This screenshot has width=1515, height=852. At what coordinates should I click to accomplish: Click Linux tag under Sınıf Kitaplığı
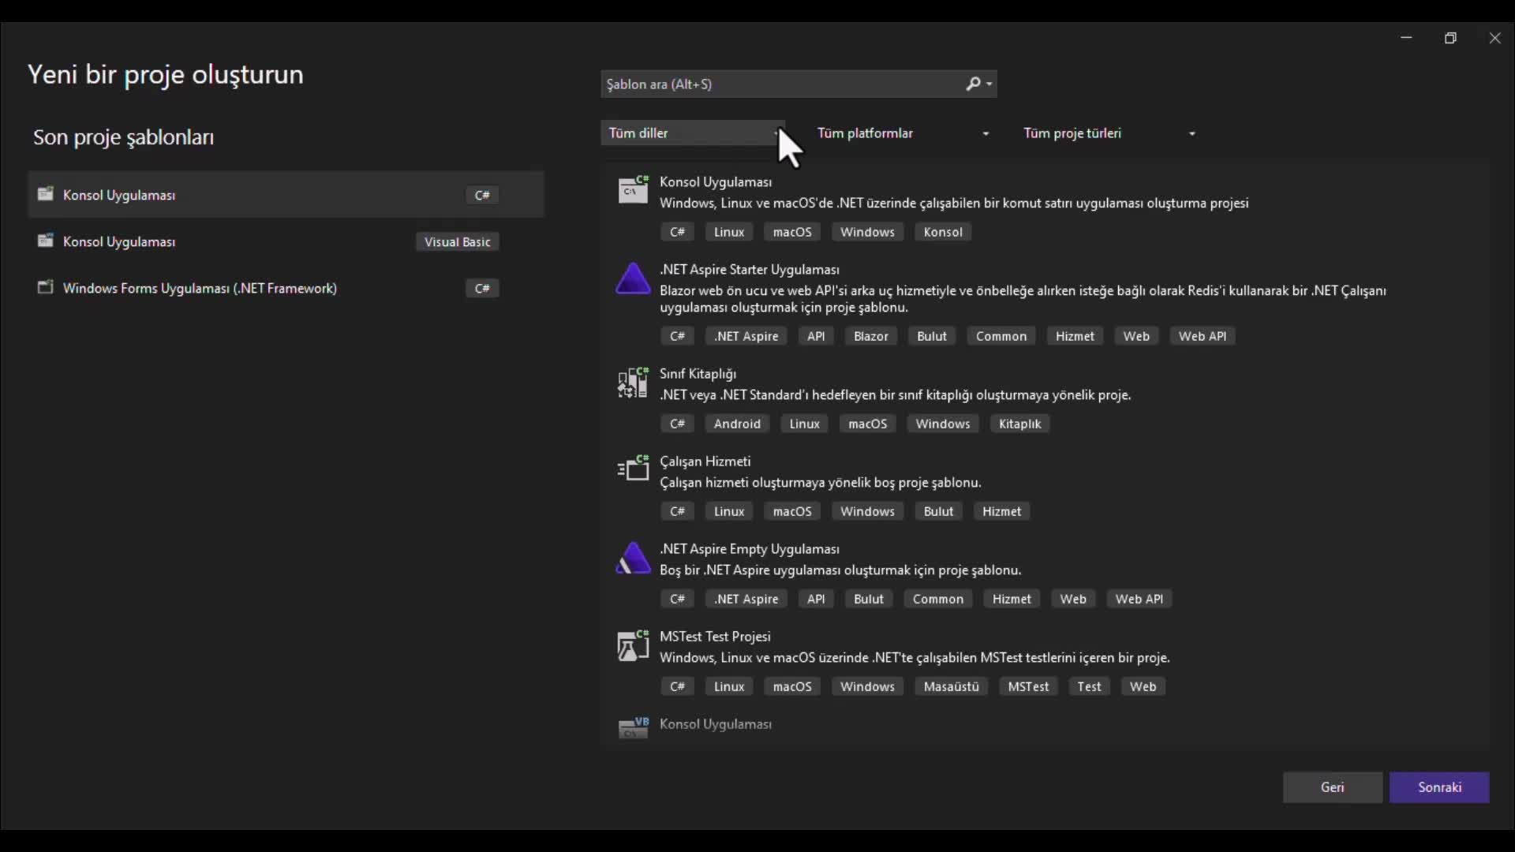tap(804, 424)
